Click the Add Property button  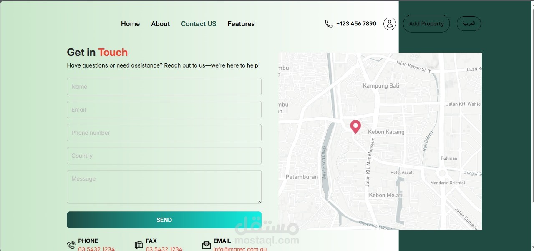pos(426,24)
